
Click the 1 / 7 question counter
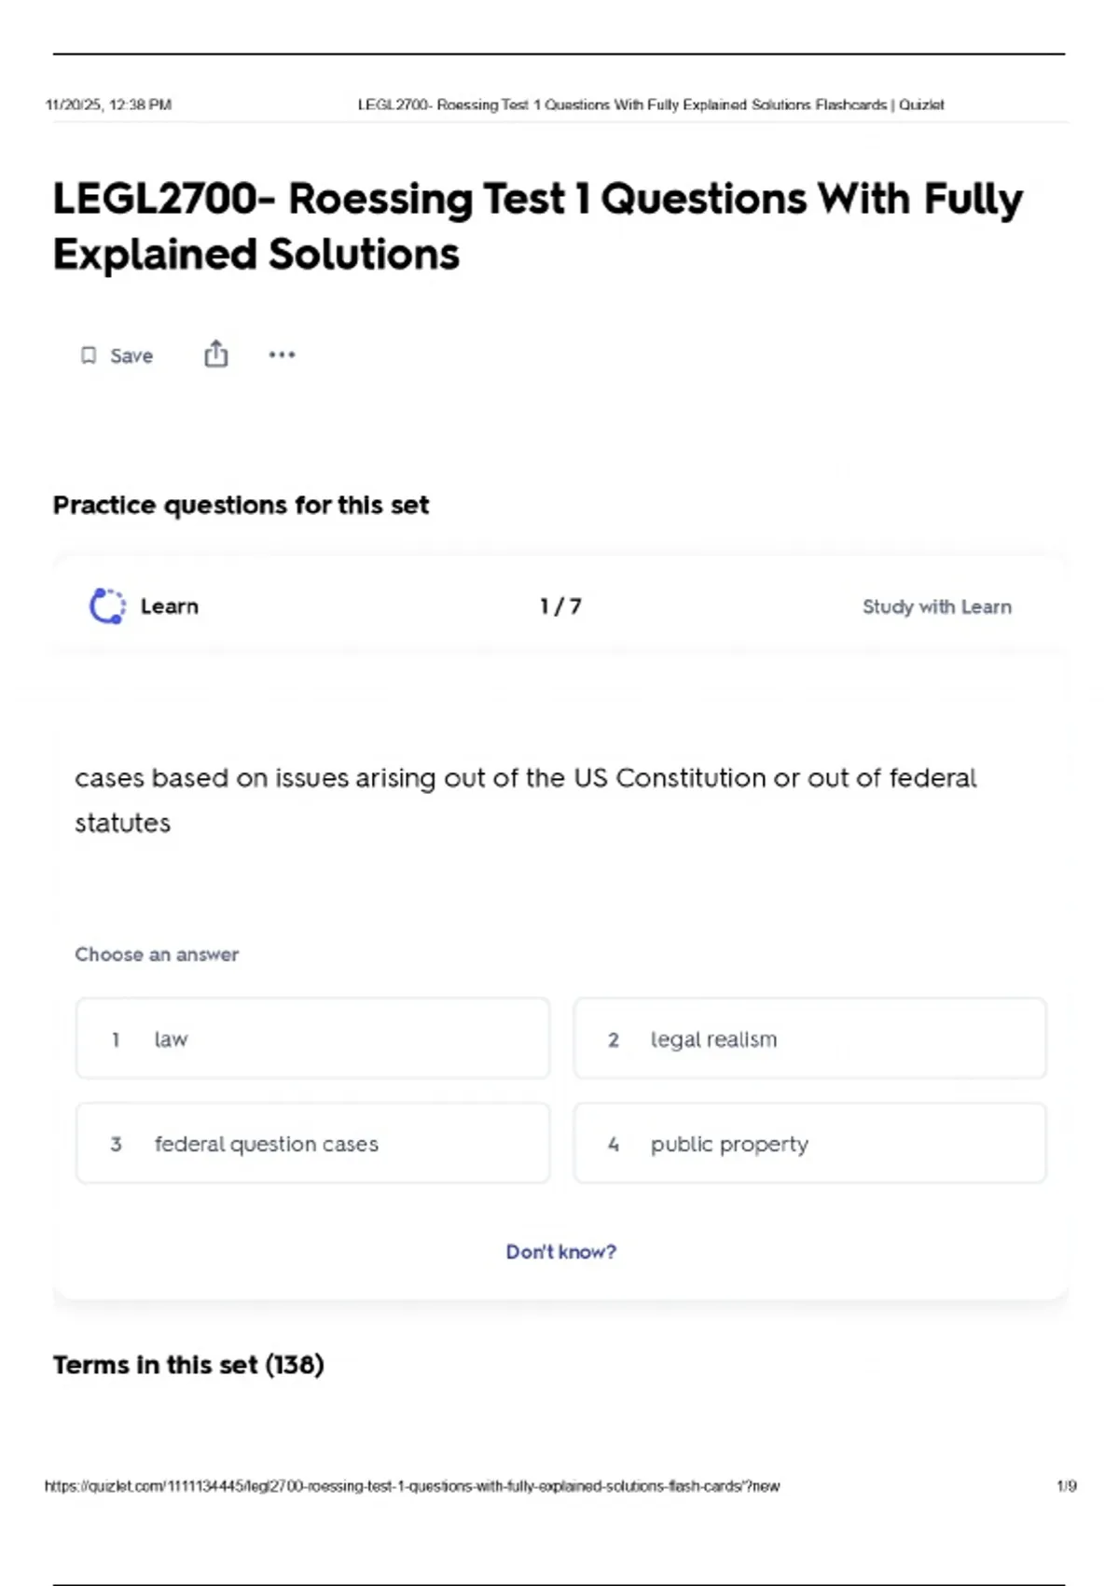click(560, 606)
